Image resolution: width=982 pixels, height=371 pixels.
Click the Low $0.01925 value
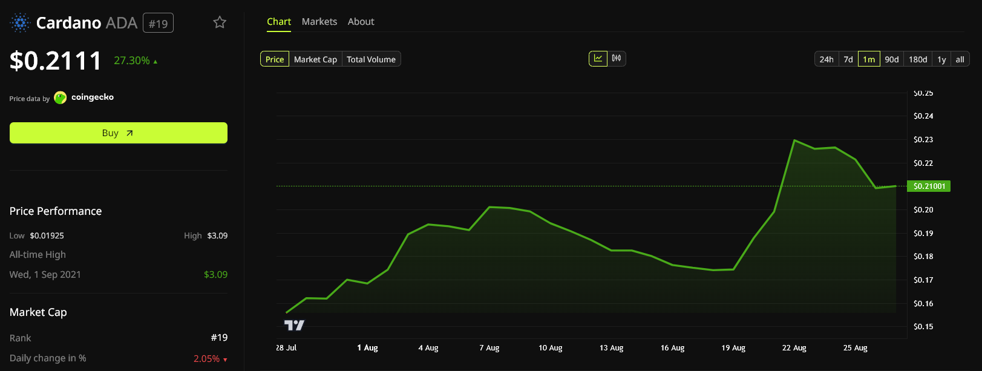[x=47, y=235]
